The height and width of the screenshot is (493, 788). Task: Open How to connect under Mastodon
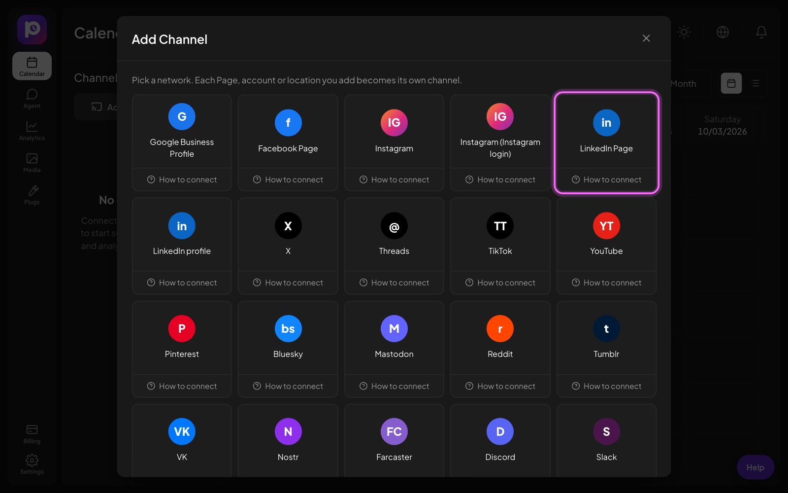click(394, 386)
